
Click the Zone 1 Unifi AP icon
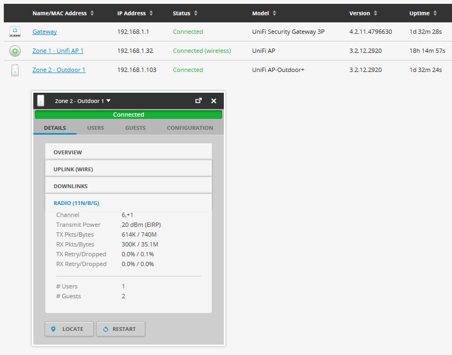point(15,51)
